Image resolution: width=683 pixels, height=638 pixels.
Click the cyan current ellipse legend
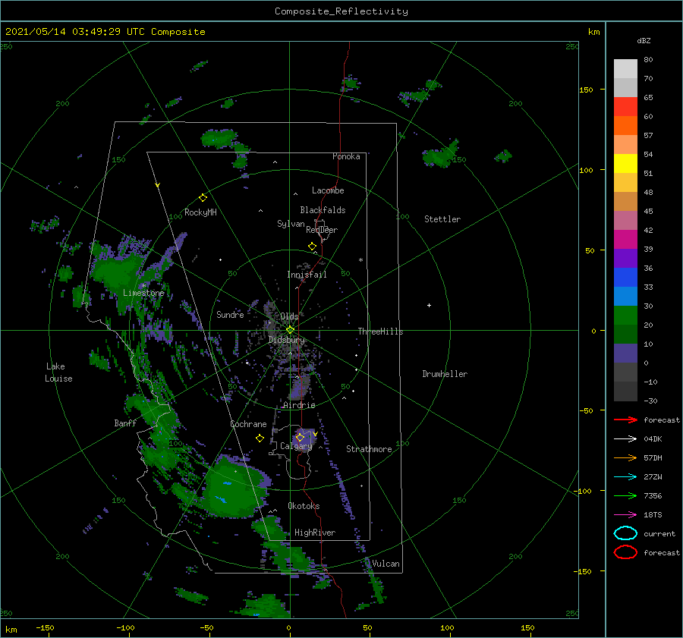[625, 533]
